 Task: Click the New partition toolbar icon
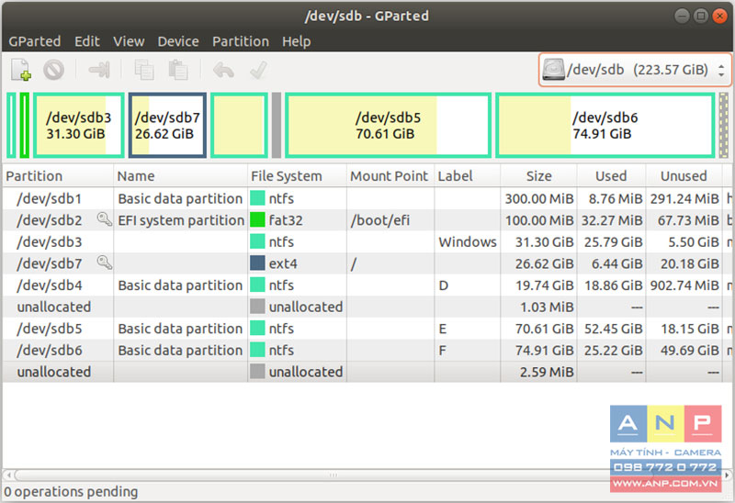(x=21, y=70)
